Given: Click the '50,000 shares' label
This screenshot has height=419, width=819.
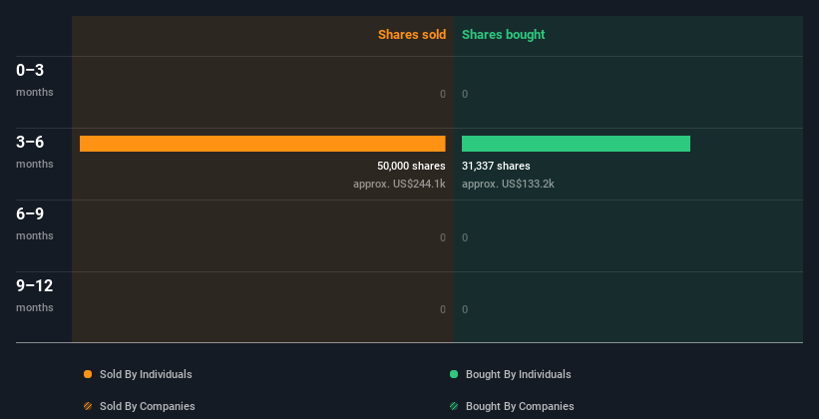Looking at the screenshot, I should coord(411,166).
